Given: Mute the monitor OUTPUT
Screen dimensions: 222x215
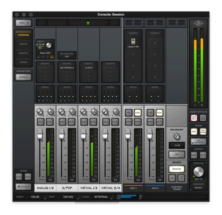Looking at the screenshot, I should click(203, 155).
